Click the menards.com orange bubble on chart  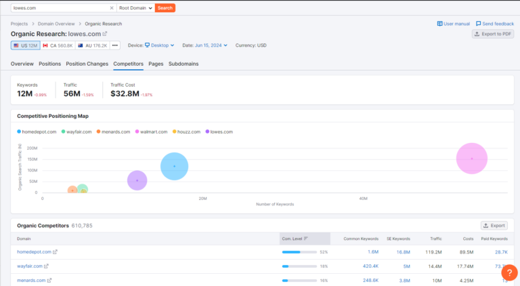[x=72, y=190]
